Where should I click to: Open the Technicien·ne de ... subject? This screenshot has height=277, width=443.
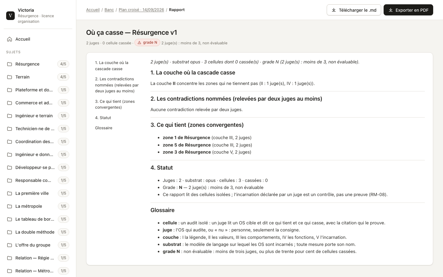(x=38, y=129)
